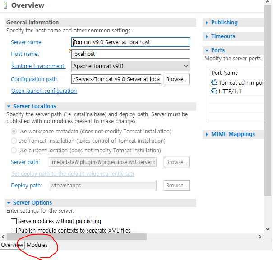
Task: Click the Server path field
Action: pyautogui.click(x=102, y=162)
